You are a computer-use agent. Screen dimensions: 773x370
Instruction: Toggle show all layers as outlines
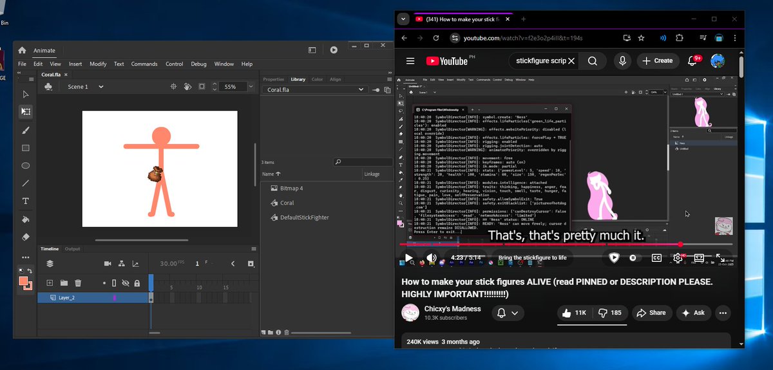click(115, 282)
